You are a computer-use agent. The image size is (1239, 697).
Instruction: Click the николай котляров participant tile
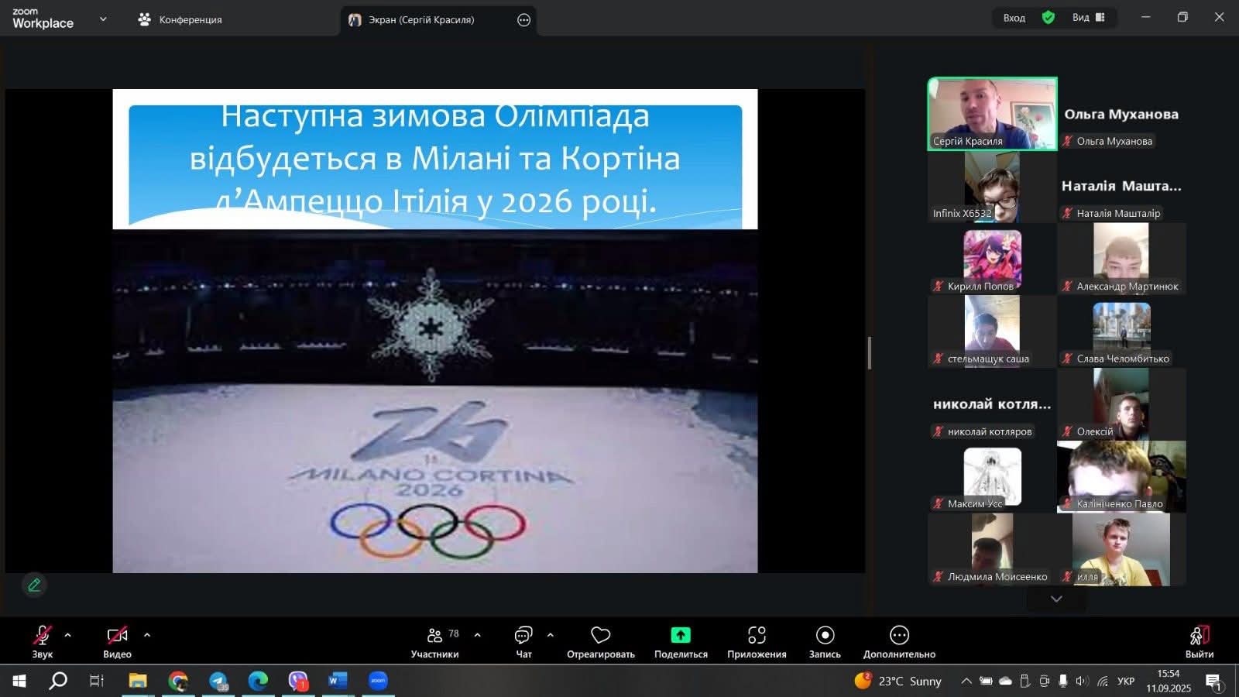point(992,404)
